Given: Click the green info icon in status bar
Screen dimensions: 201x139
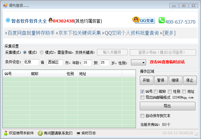Looking at the screenshot, I should point(40,133).
